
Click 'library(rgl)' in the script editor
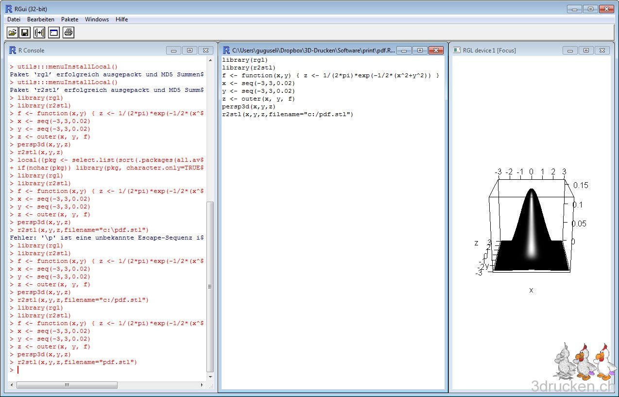tap(245, 60)
